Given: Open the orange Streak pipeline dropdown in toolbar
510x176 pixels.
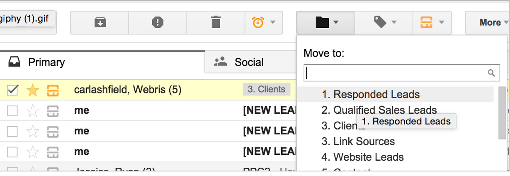Looking at the screenshot, I should click(x=432, y=22).
